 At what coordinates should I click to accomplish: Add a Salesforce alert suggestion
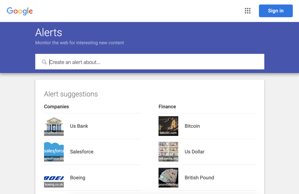[x=82, y=152]
